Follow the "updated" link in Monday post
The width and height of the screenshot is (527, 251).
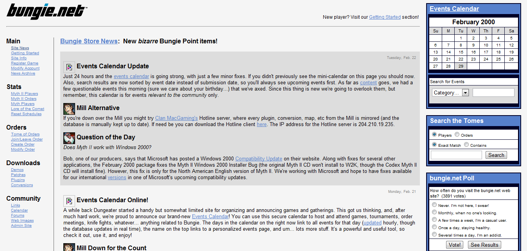373,223
